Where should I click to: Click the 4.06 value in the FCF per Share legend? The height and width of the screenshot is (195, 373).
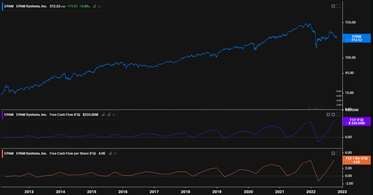tap(102, 153)
